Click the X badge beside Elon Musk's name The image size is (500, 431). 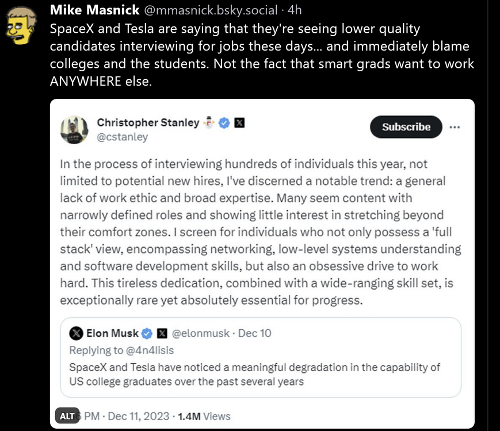point(162,333)
